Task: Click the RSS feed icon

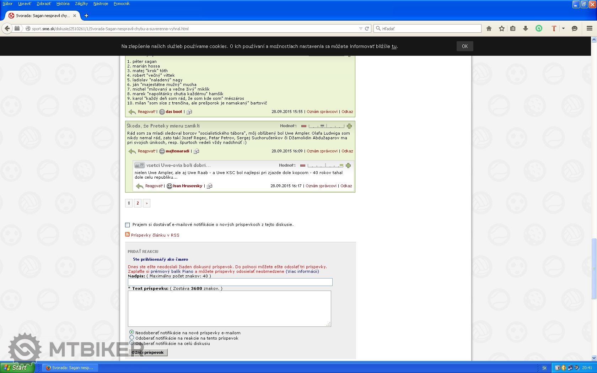Action: (127, 234)
